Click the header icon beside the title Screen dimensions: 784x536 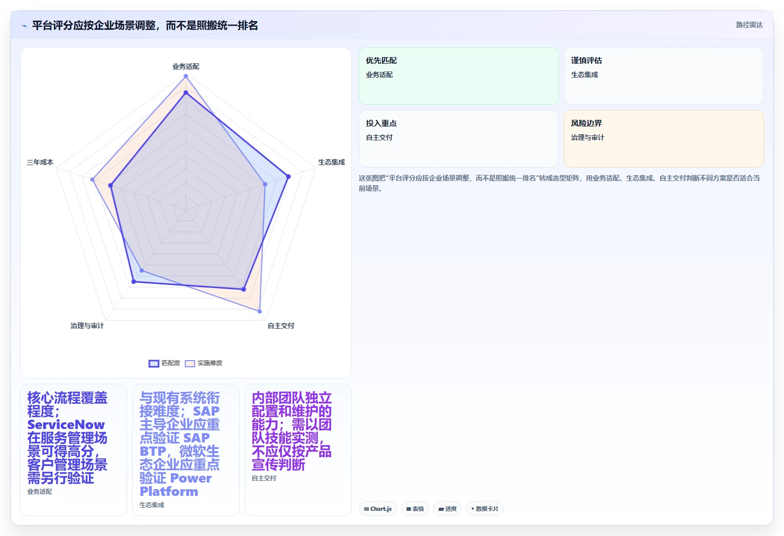coord(24,26)
